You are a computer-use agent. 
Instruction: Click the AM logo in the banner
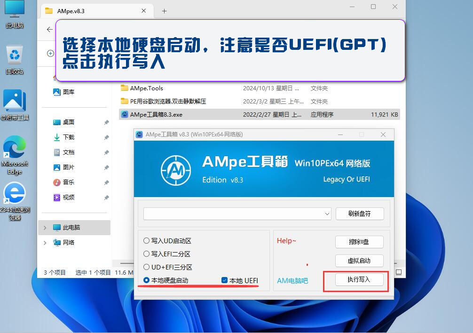[x=175, y=170]
